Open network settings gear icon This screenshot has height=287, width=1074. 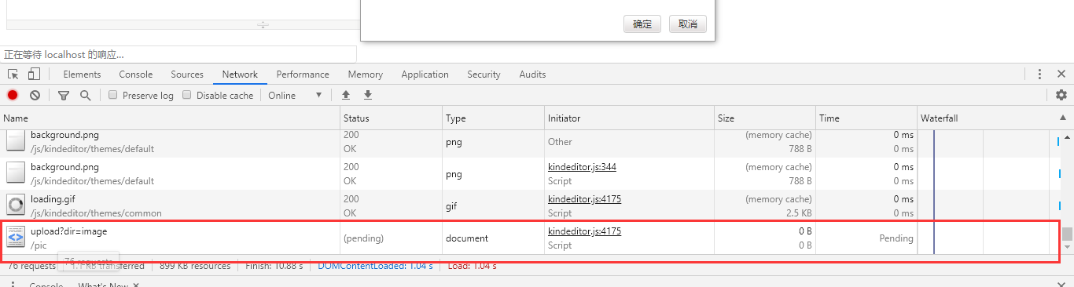pos(1061,95)
